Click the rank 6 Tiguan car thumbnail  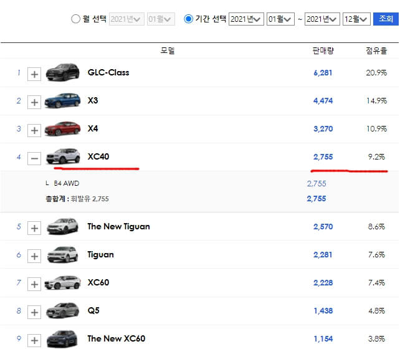click(x=62, y=254)
